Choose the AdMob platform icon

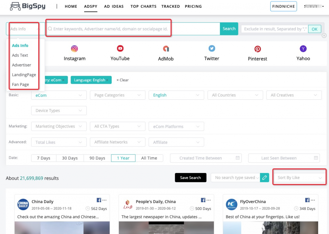166,49
